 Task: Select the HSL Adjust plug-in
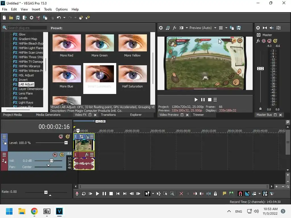coord(26,75)
